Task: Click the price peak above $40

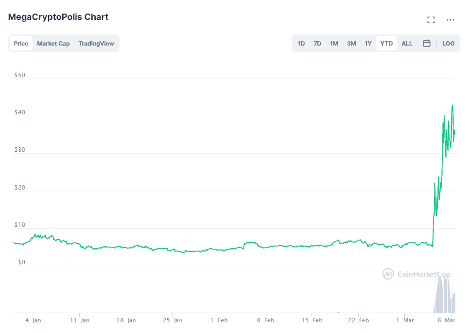Action: (x=452, y=106)
